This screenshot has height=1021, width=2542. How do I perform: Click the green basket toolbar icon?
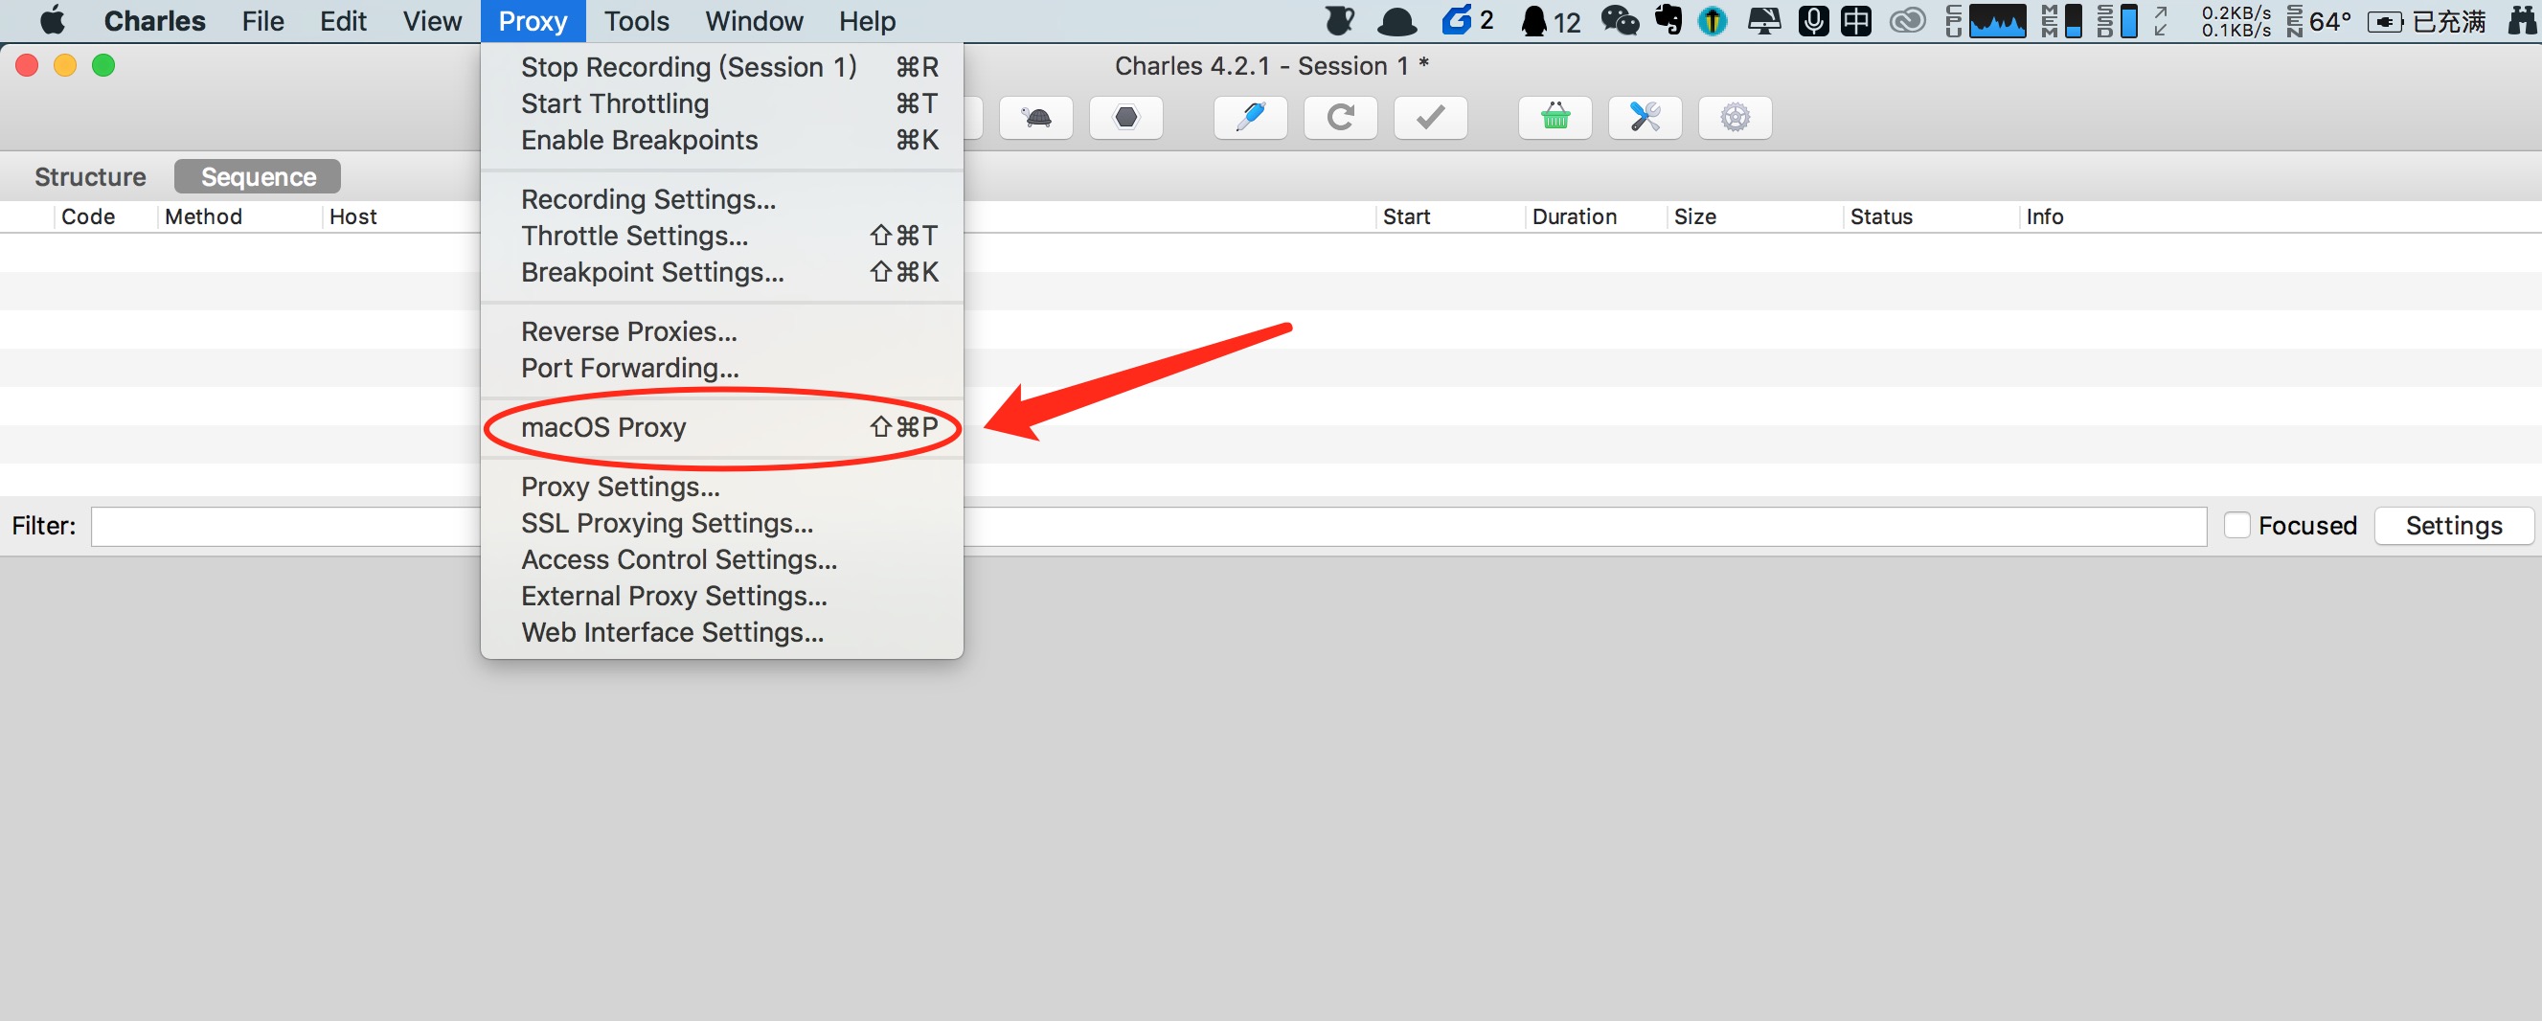1555,119
